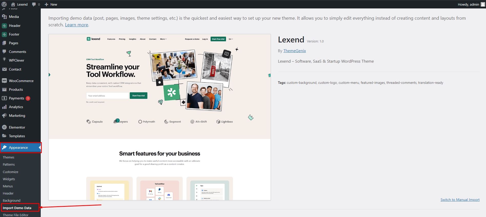Click the Elementor circle icon

click(x=4, y=127)
